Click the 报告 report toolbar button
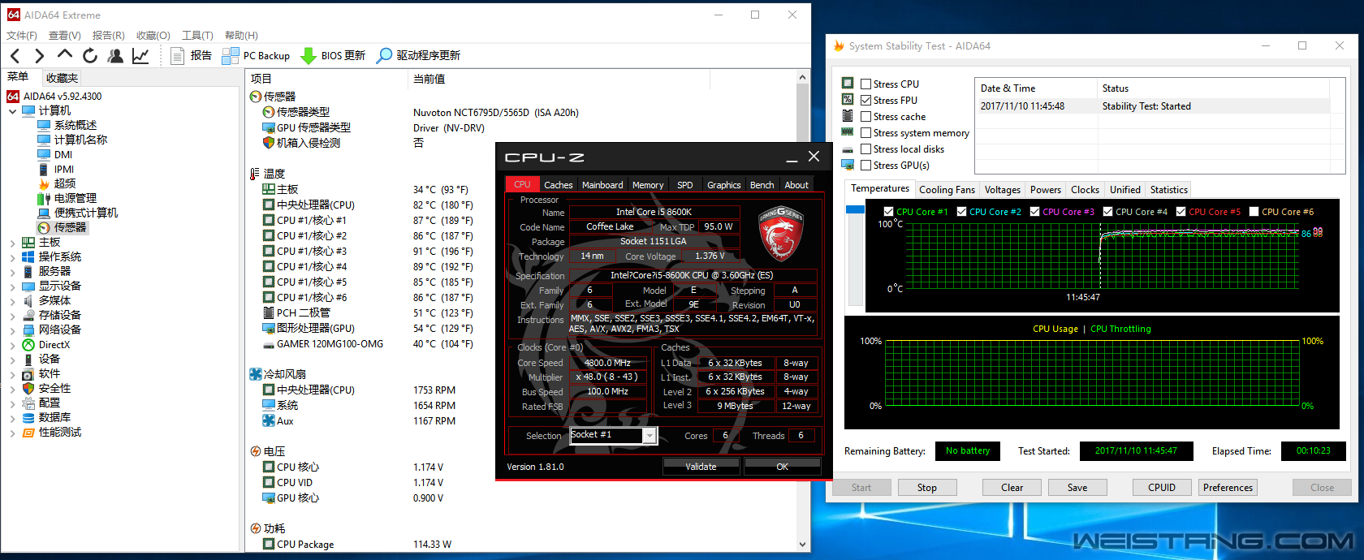1364x560 pixels. point(191,55)
